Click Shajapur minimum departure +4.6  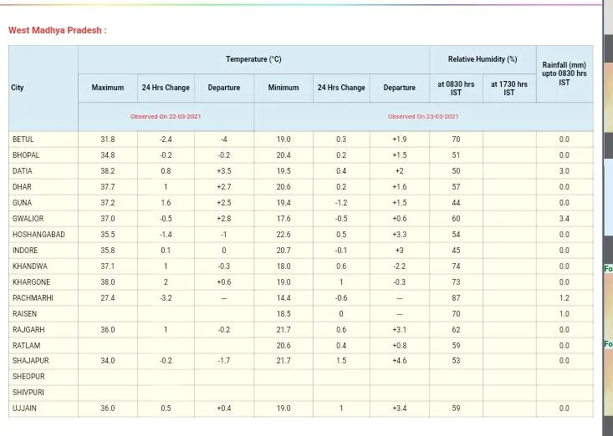click(399, 361)
